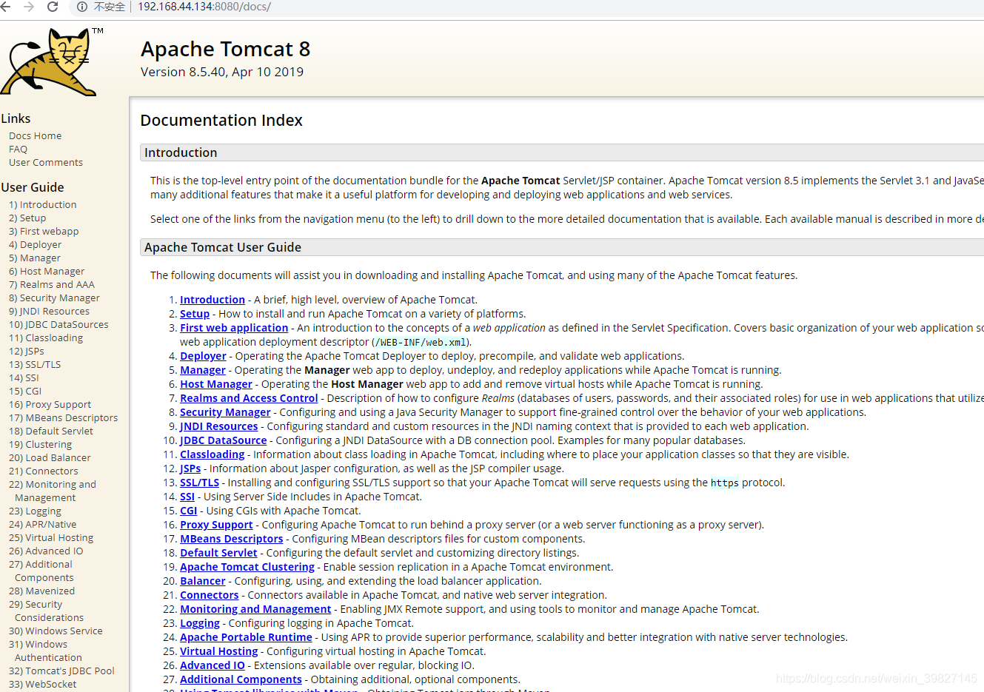The width and height of the screenshot is (984, 692).
Task: Open sidebar item 20) Load Balancer
Action: (x=50, y=458)
